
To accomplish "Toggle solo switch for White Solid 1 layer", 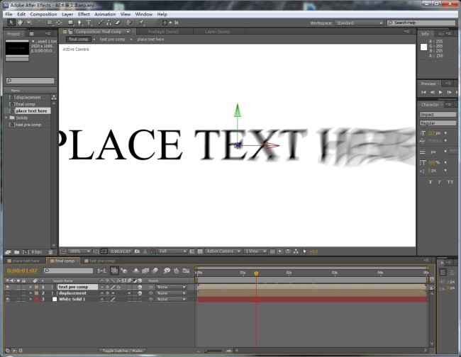I will (x=18, y=299).
